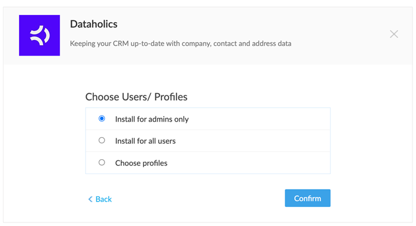Screen dimensions: 416x226
Task: Click the empty space in the admins only row
Action: [x=259, y=119]
